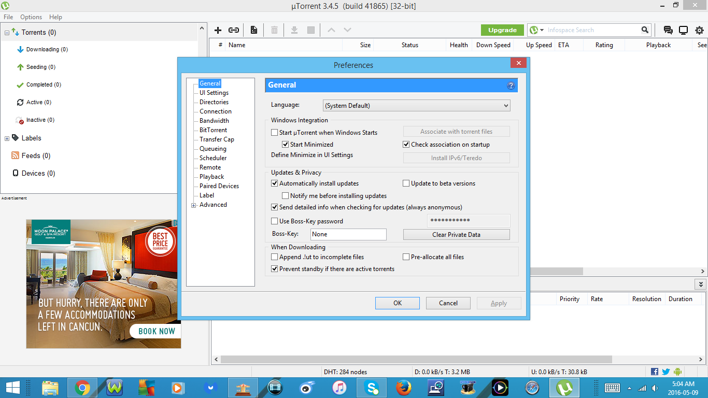
Task: Toggle Automatically install updates checkbox
Action: pos(275,183)
